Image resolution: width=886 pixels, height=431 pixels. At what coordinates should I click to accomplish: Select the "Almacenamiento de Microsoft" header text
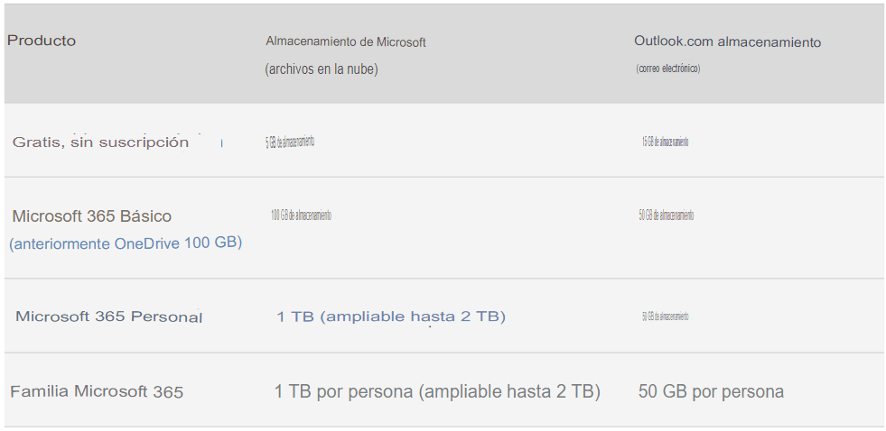click(x=346, y=42)
